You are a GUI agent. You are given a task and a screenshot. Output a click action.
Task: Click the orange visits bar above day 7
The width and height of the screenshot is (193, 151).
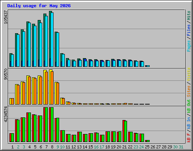click(46, 88)
